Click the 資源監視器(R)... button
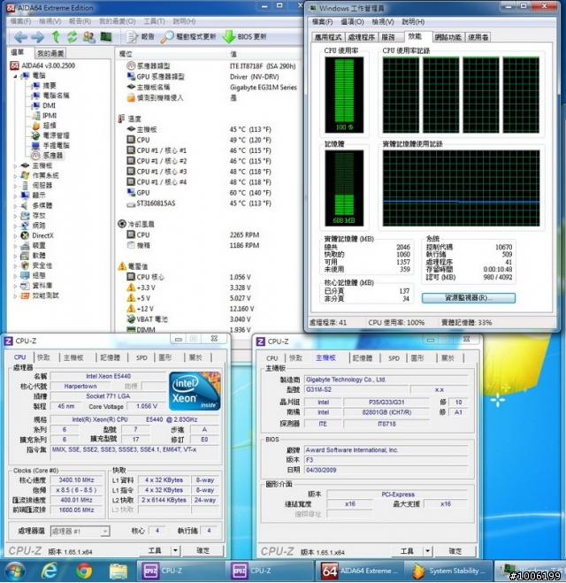 point(468,298)
